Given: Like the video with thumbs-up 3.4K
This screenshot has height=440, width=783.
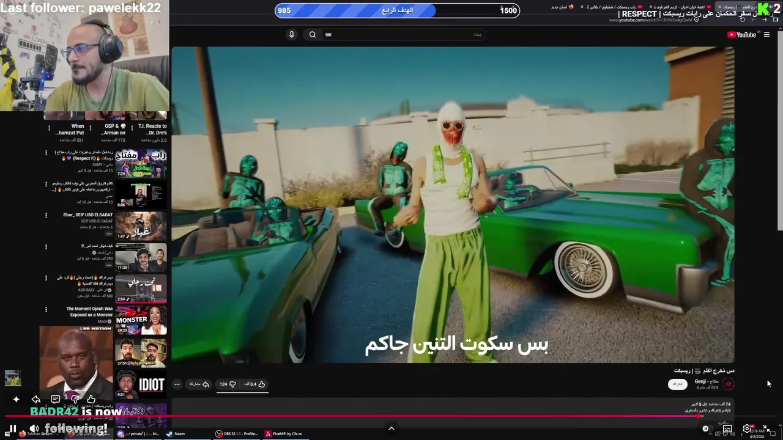Looking at the screenshot, I should (x=255, y=384).
